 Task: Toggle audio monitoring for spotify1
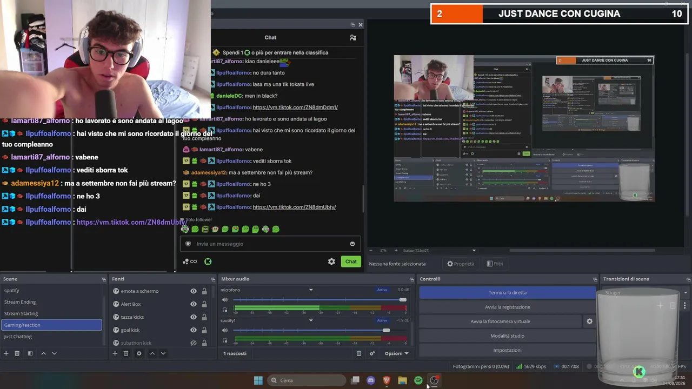click(x=225, y=340)
